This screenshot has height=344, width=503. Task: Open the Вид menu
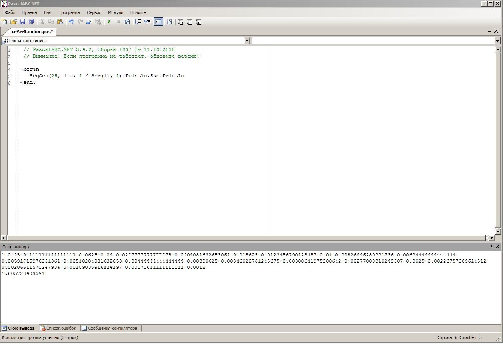pyautogui.click(x=47, y=12)
